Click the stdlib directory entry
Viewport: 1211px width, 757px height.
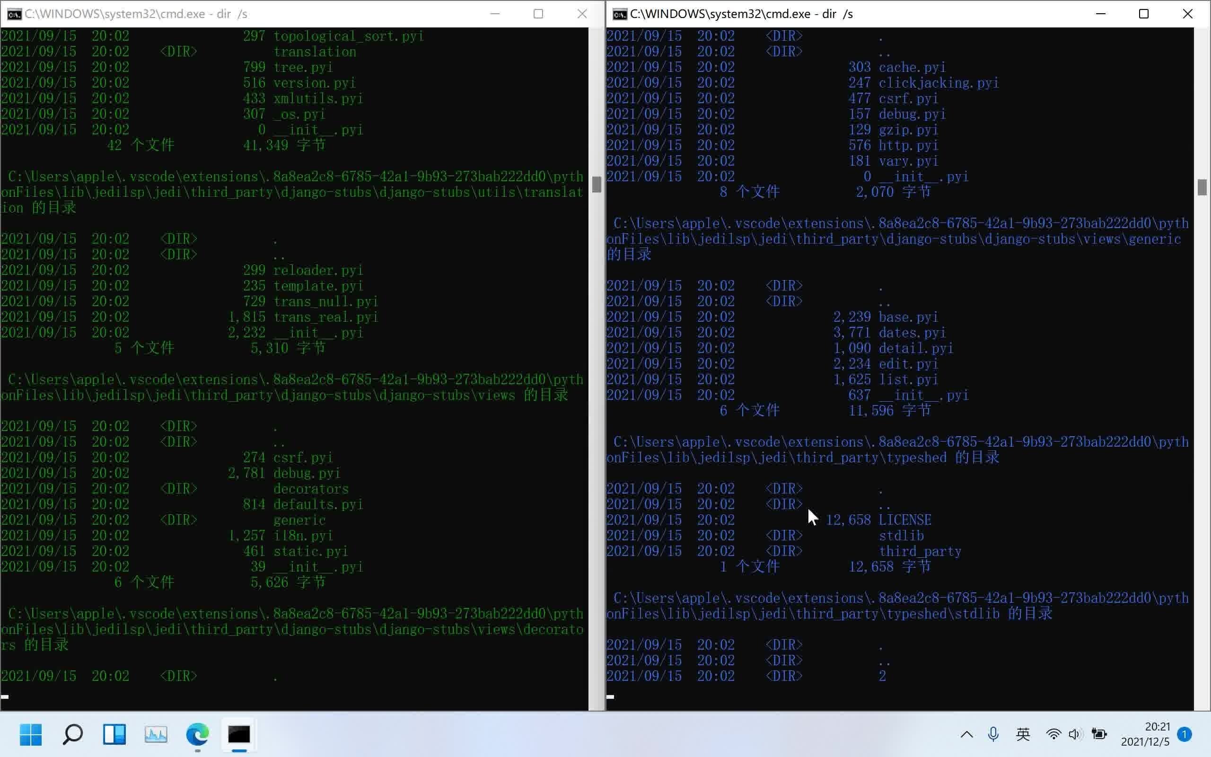tap(901, 535)
